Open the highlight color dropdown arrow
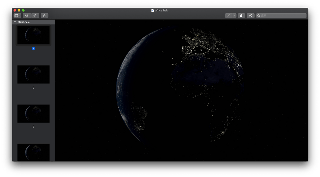The height and width of the screenshot is (177, 320). [x=234, y=16]
